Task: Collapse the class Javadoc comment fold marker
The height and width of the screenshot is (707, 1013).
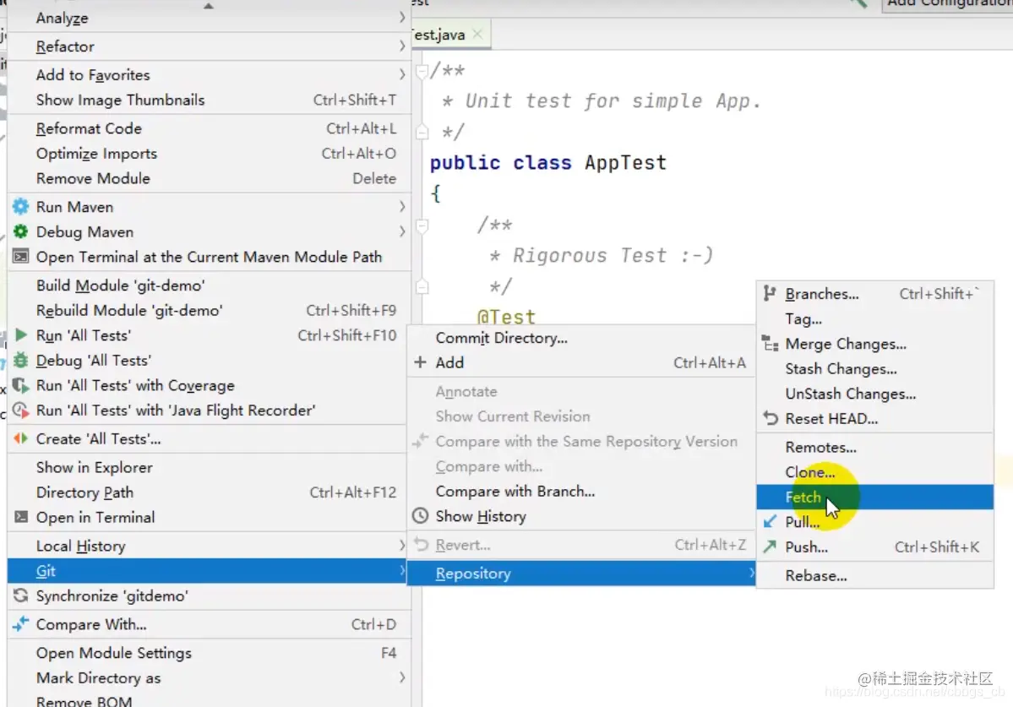Action: coord(422,70)
